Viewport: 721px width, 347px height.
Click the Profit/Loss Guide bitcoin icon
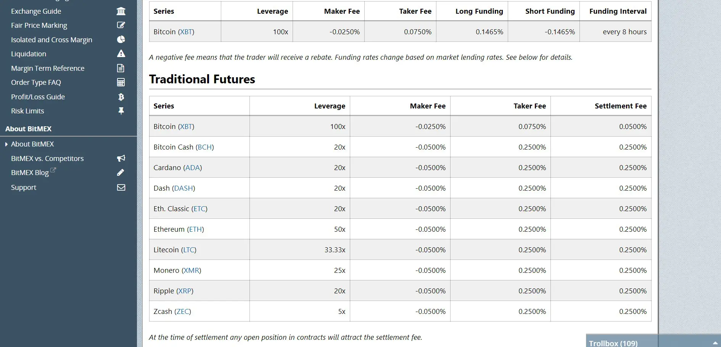[121, 97]
